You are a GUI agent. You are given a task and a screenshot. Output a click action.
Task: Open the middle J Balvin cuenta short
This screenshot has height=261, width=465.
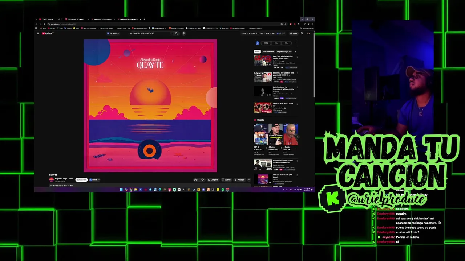click(275, 134)
